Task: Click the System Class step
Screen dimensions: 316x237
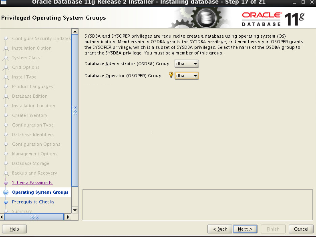Action: (x=26, y=58)
